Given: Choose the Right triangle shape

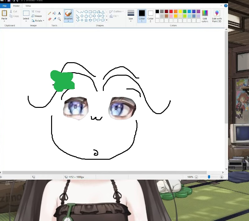Looking at the screenshot, I should 78,16.
